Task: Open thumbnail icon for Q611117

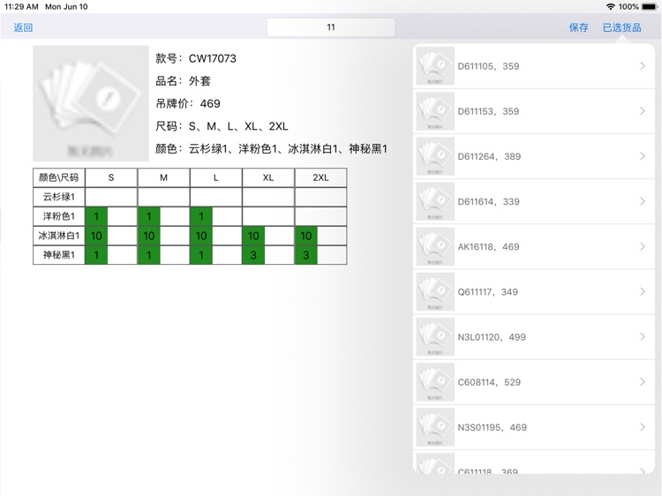Action: click(435, 292)
